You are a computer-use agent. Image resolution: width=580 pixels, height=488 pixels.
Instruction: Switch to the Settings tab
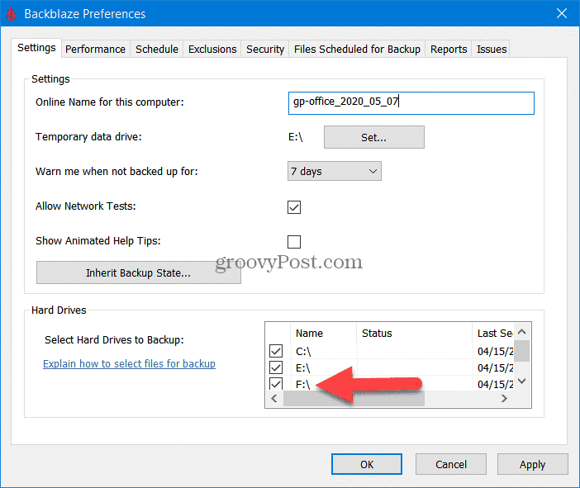pos(36,48)
